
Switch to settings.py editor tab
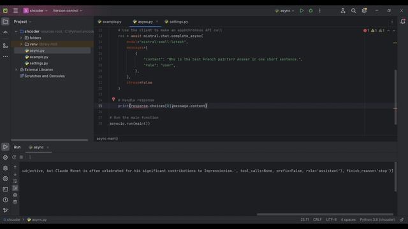tap(176, 22)
